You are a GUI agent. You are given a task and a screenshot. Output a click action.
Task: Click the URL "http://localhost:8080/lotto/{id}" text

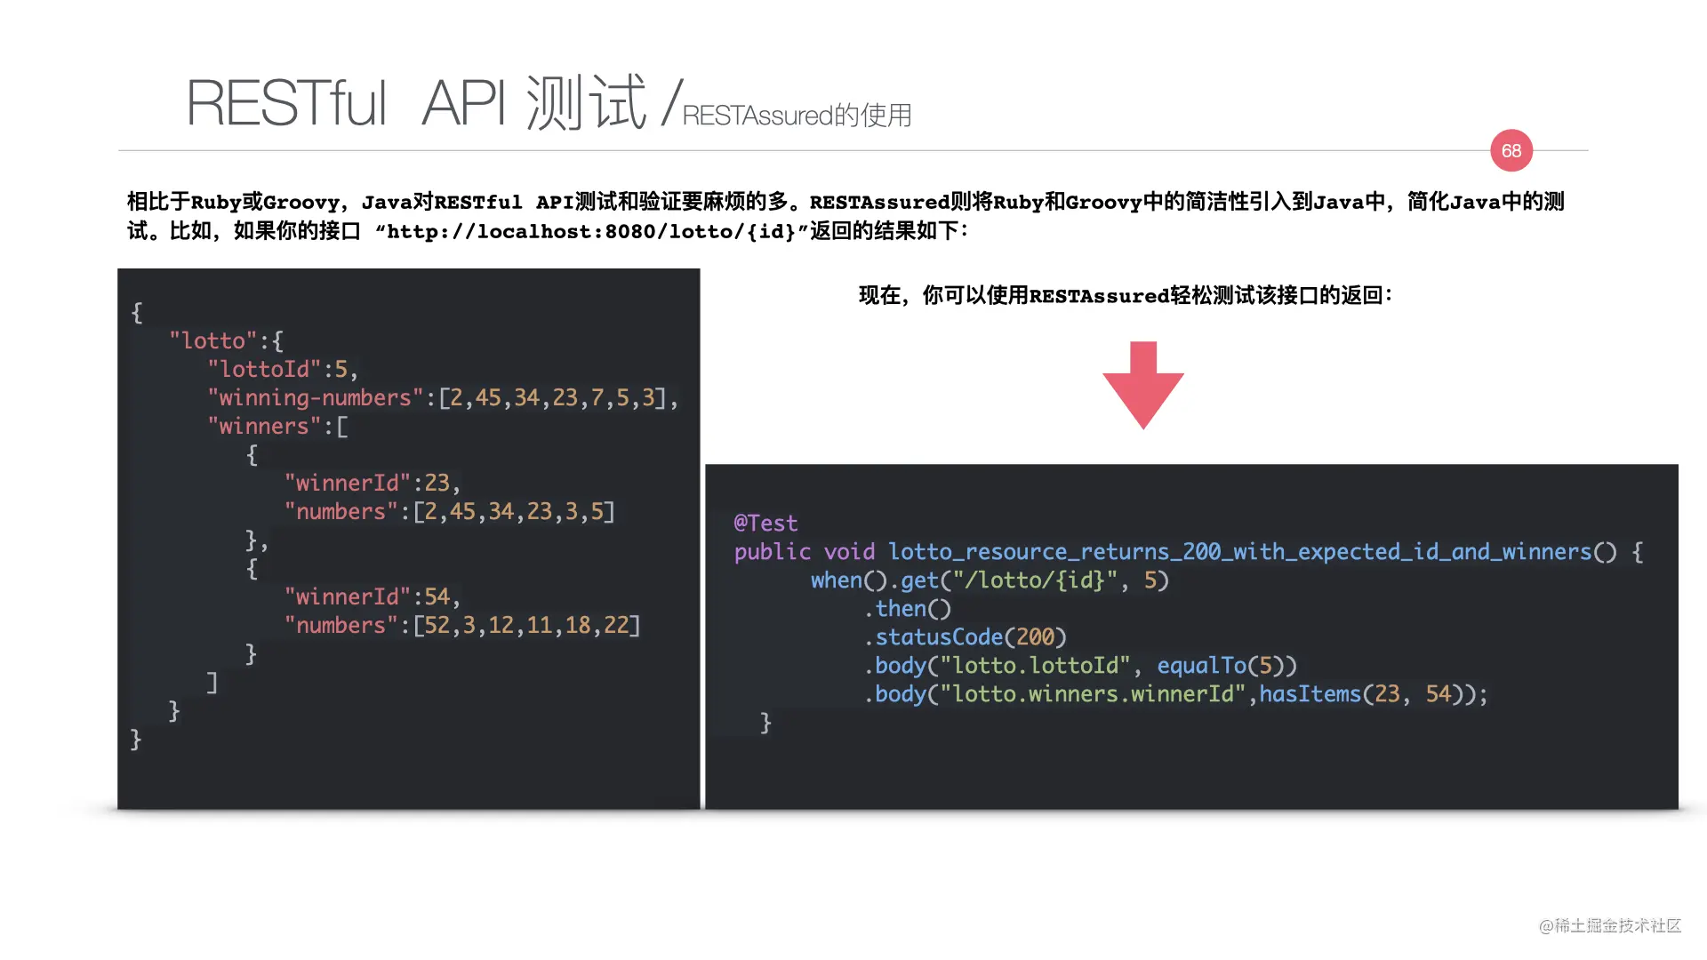click(591, 231)
